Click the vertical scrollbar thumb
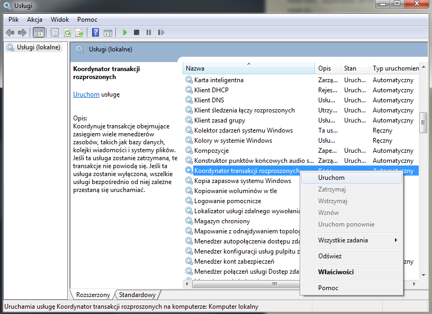This screenshot has height=314, width=432. pyautogui.click(x=423, y=123)
